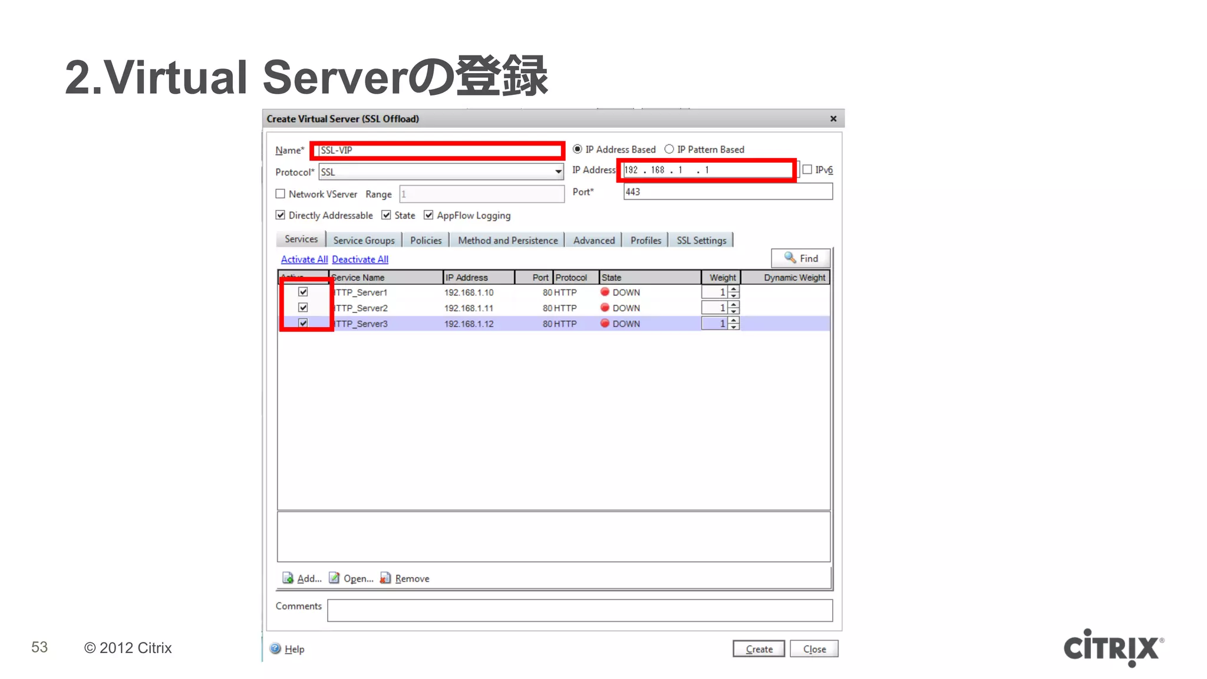The width and height of the screenshot is (1207, 679).
Task: Click the red DOWN state icon for HTTP_Server2
Action: coord(605,307)
